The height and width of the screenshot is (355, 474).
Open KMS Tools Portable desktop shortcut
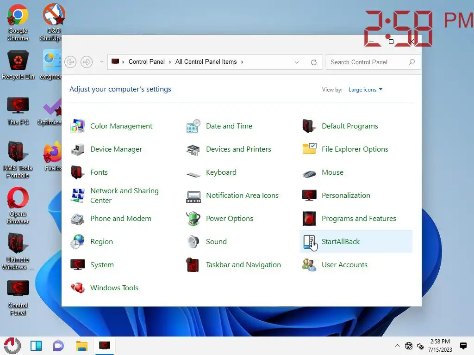pyautogui.click(x=18, y=160)
